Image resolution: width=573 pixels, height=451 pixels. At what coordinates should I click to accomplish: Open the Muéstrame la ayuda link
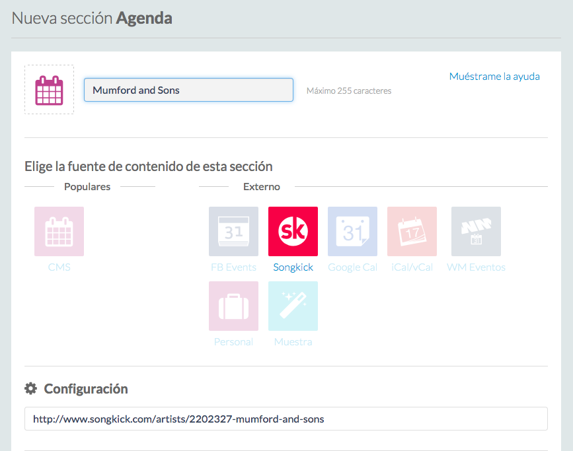point(494,77)
